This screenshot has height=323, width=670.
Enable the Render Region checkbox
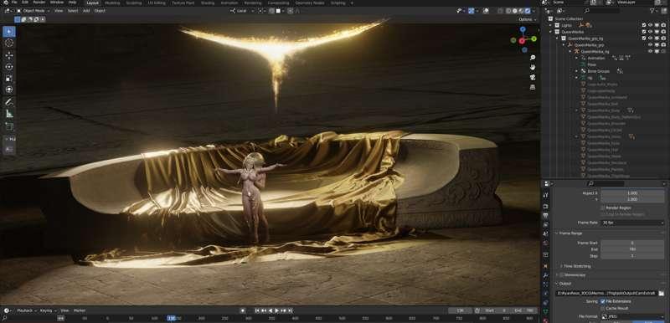click(x=602, y=208)
